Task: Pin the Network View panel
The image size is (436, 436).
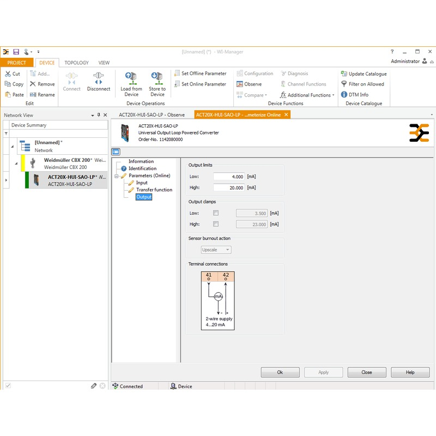Action: point(99,115)
